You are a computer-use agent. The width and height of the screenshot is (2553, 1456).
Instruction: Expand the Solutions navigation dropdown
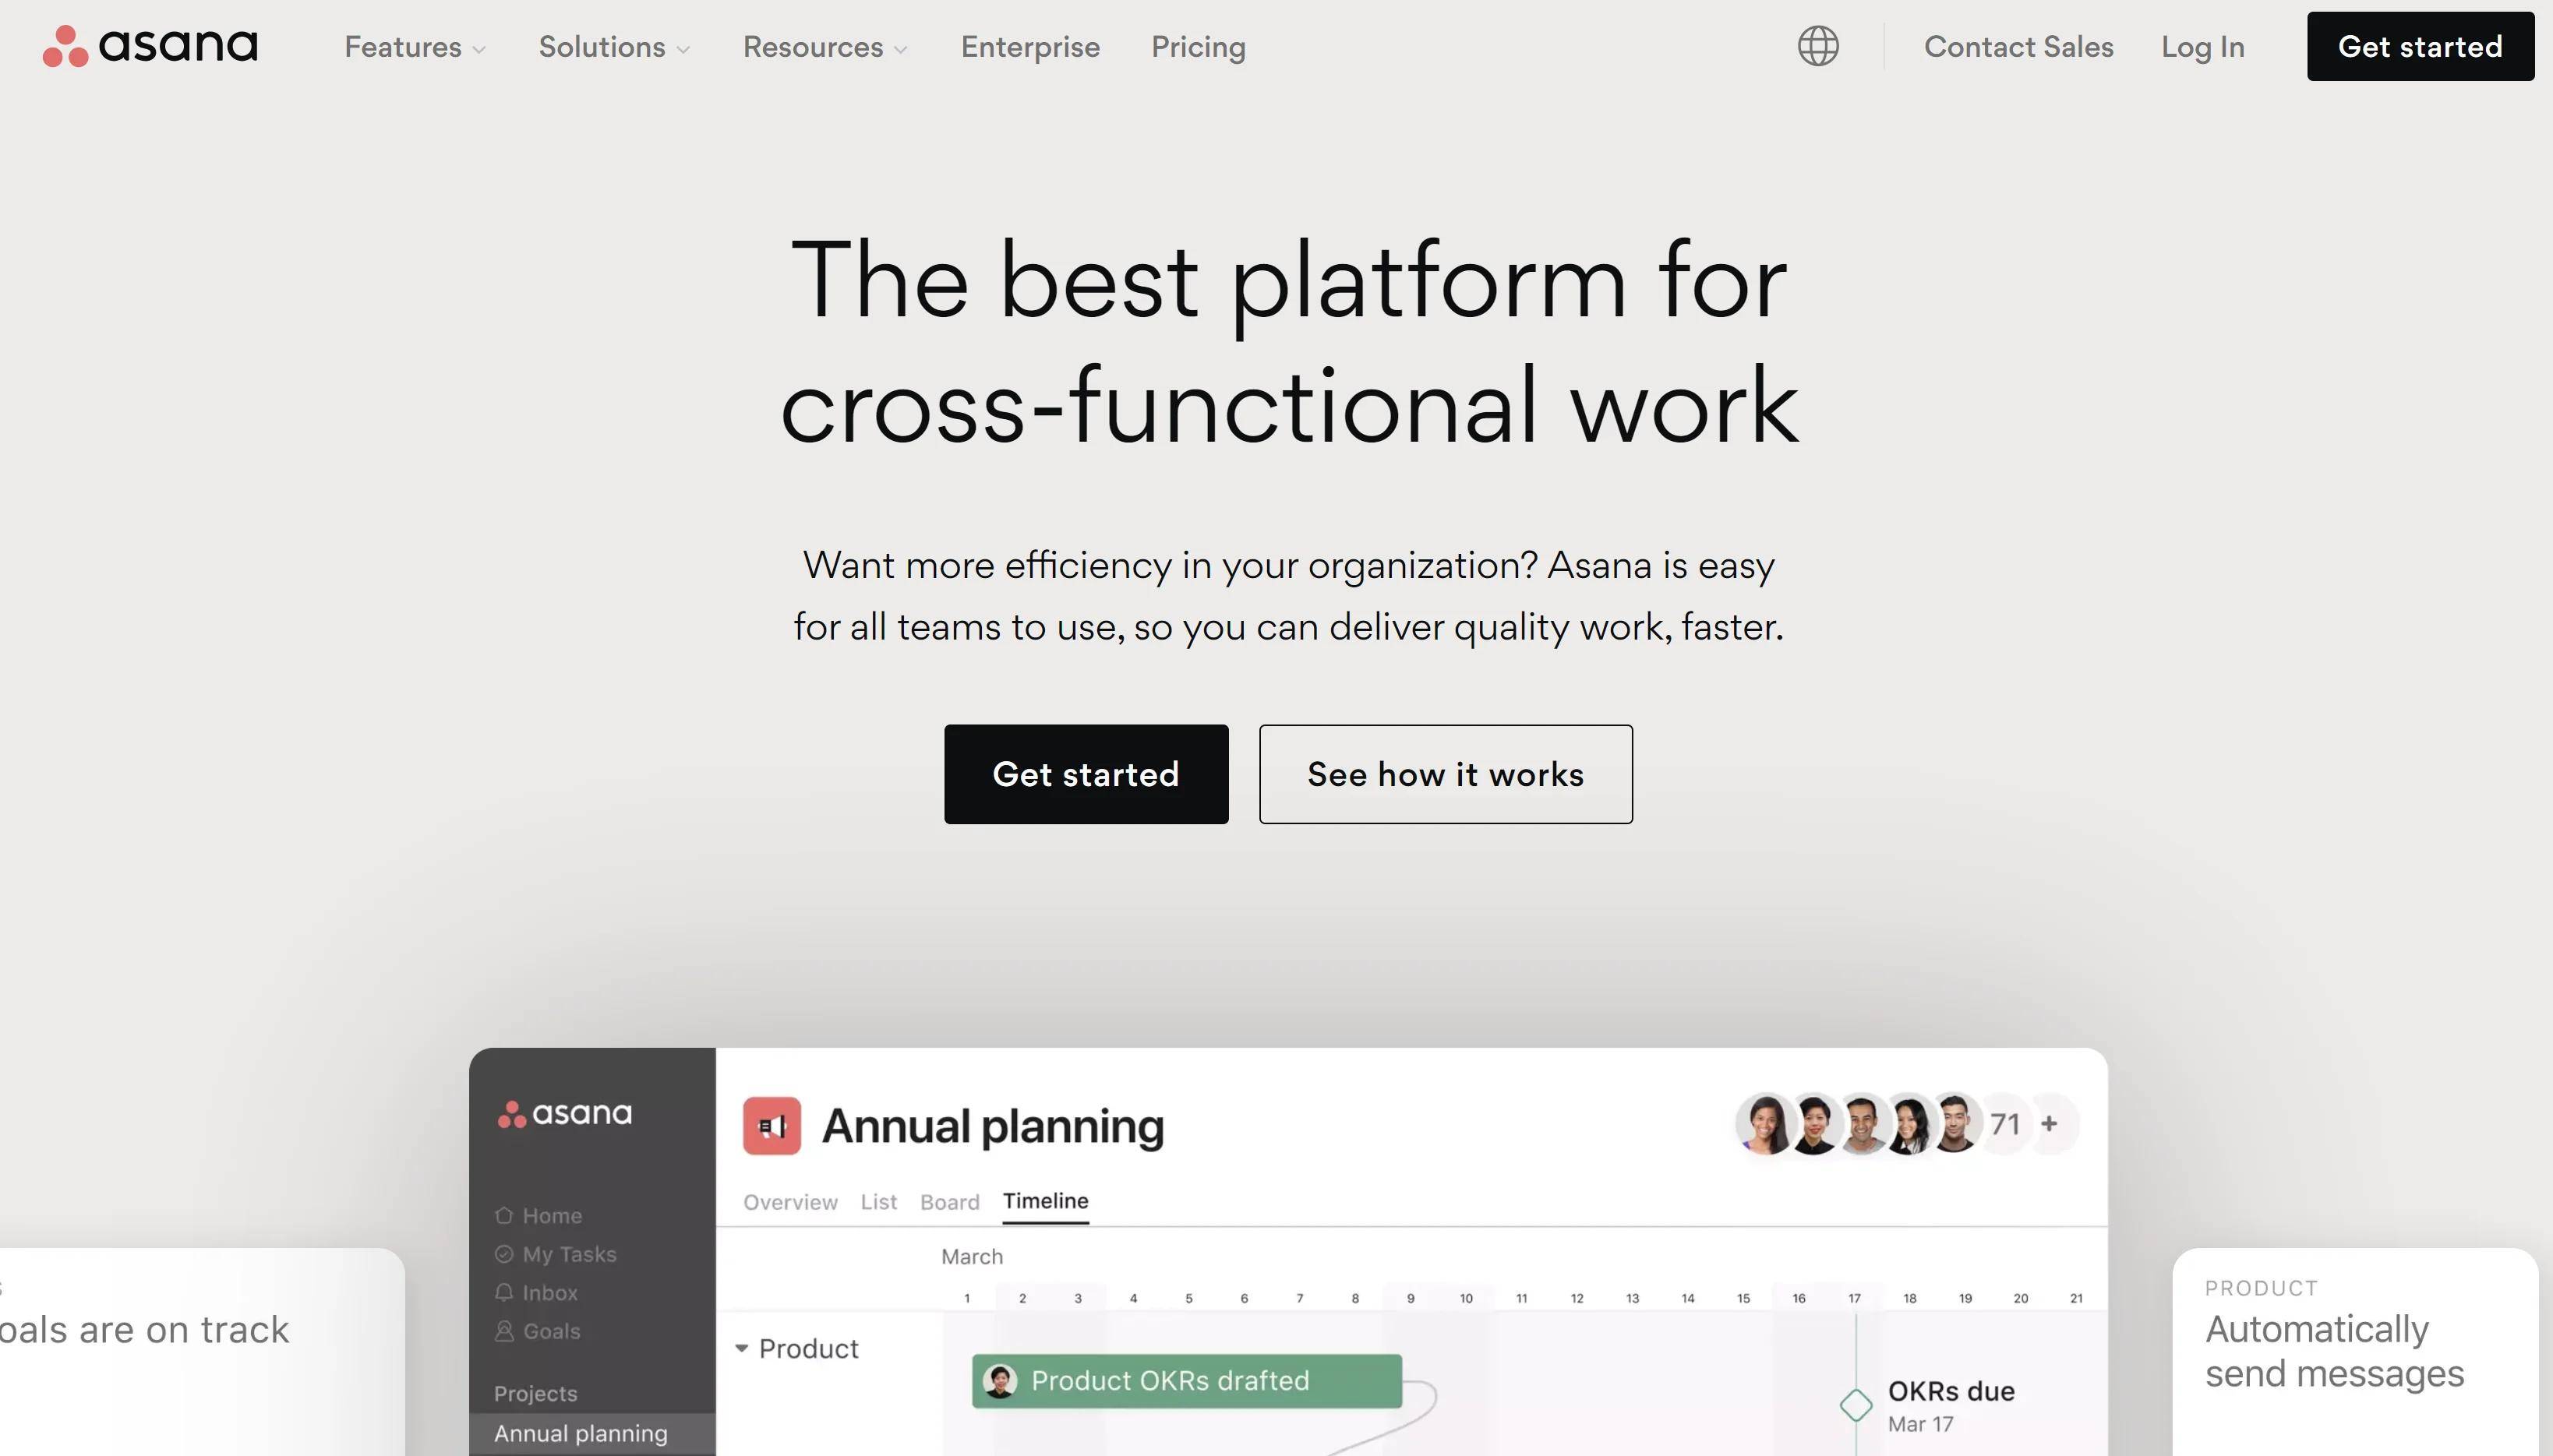(x=614, y=45)
